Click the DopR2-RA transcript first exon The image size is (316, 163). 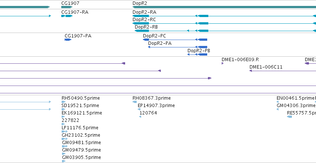pos(141,16)
